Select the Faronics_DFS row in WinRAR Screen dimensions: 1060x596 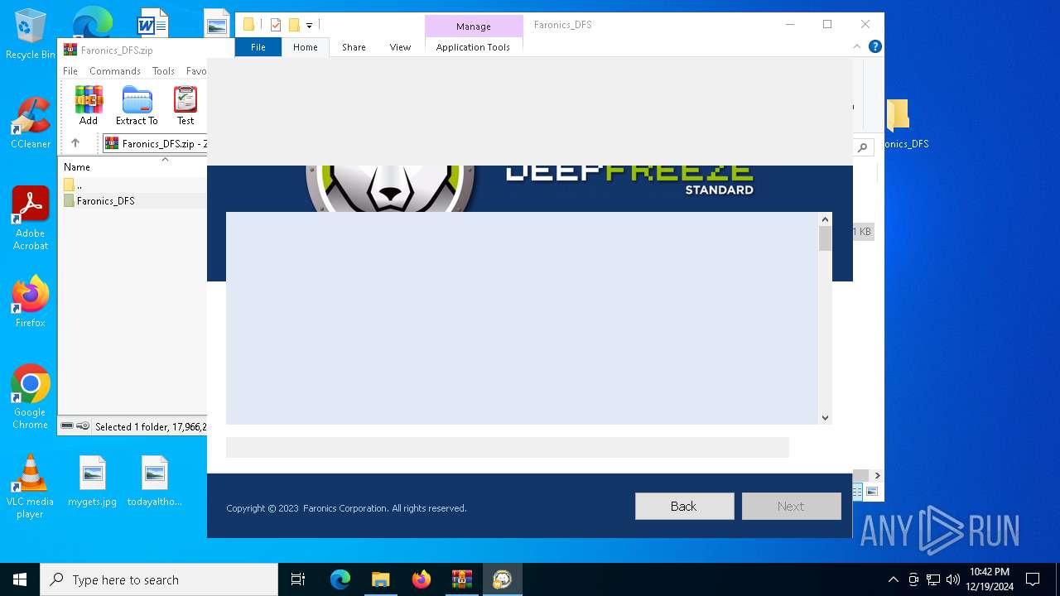pyautogui.click(x=132, y=200)
